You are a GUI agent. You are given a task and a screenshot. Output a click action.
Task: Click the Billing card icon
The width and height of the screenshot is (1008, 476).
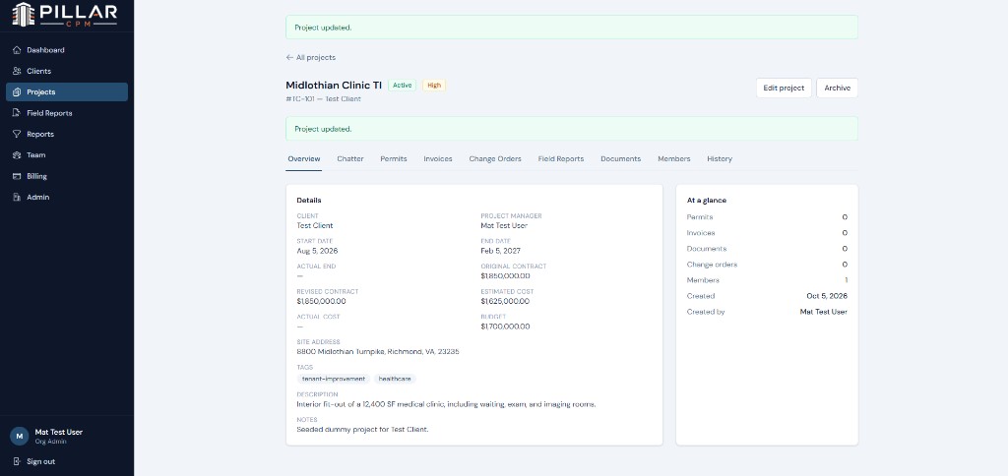pos(18,176)
